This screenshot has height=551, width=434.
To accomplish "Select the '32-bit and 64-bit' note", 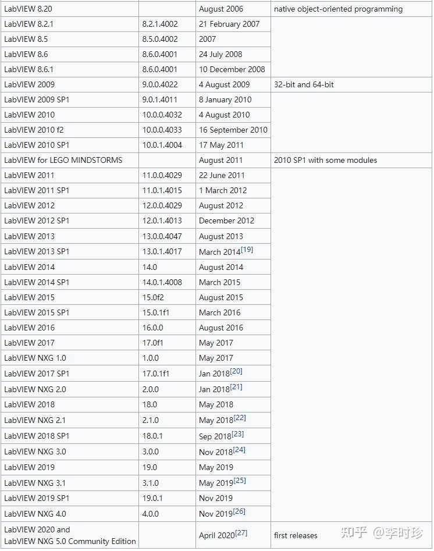I will click(304, 84).
